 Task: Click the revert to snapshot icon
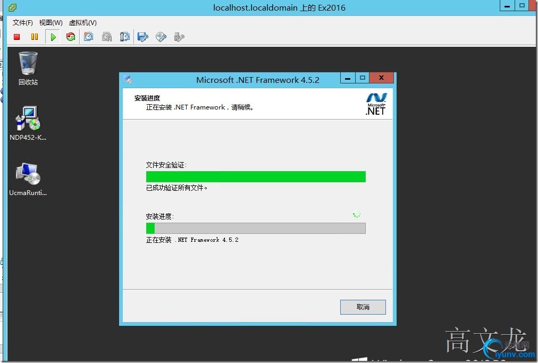(x=107, y=37)
